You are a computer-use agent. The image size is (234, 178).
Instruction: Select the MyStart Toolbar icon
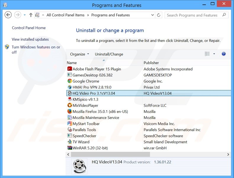point(70,123)
